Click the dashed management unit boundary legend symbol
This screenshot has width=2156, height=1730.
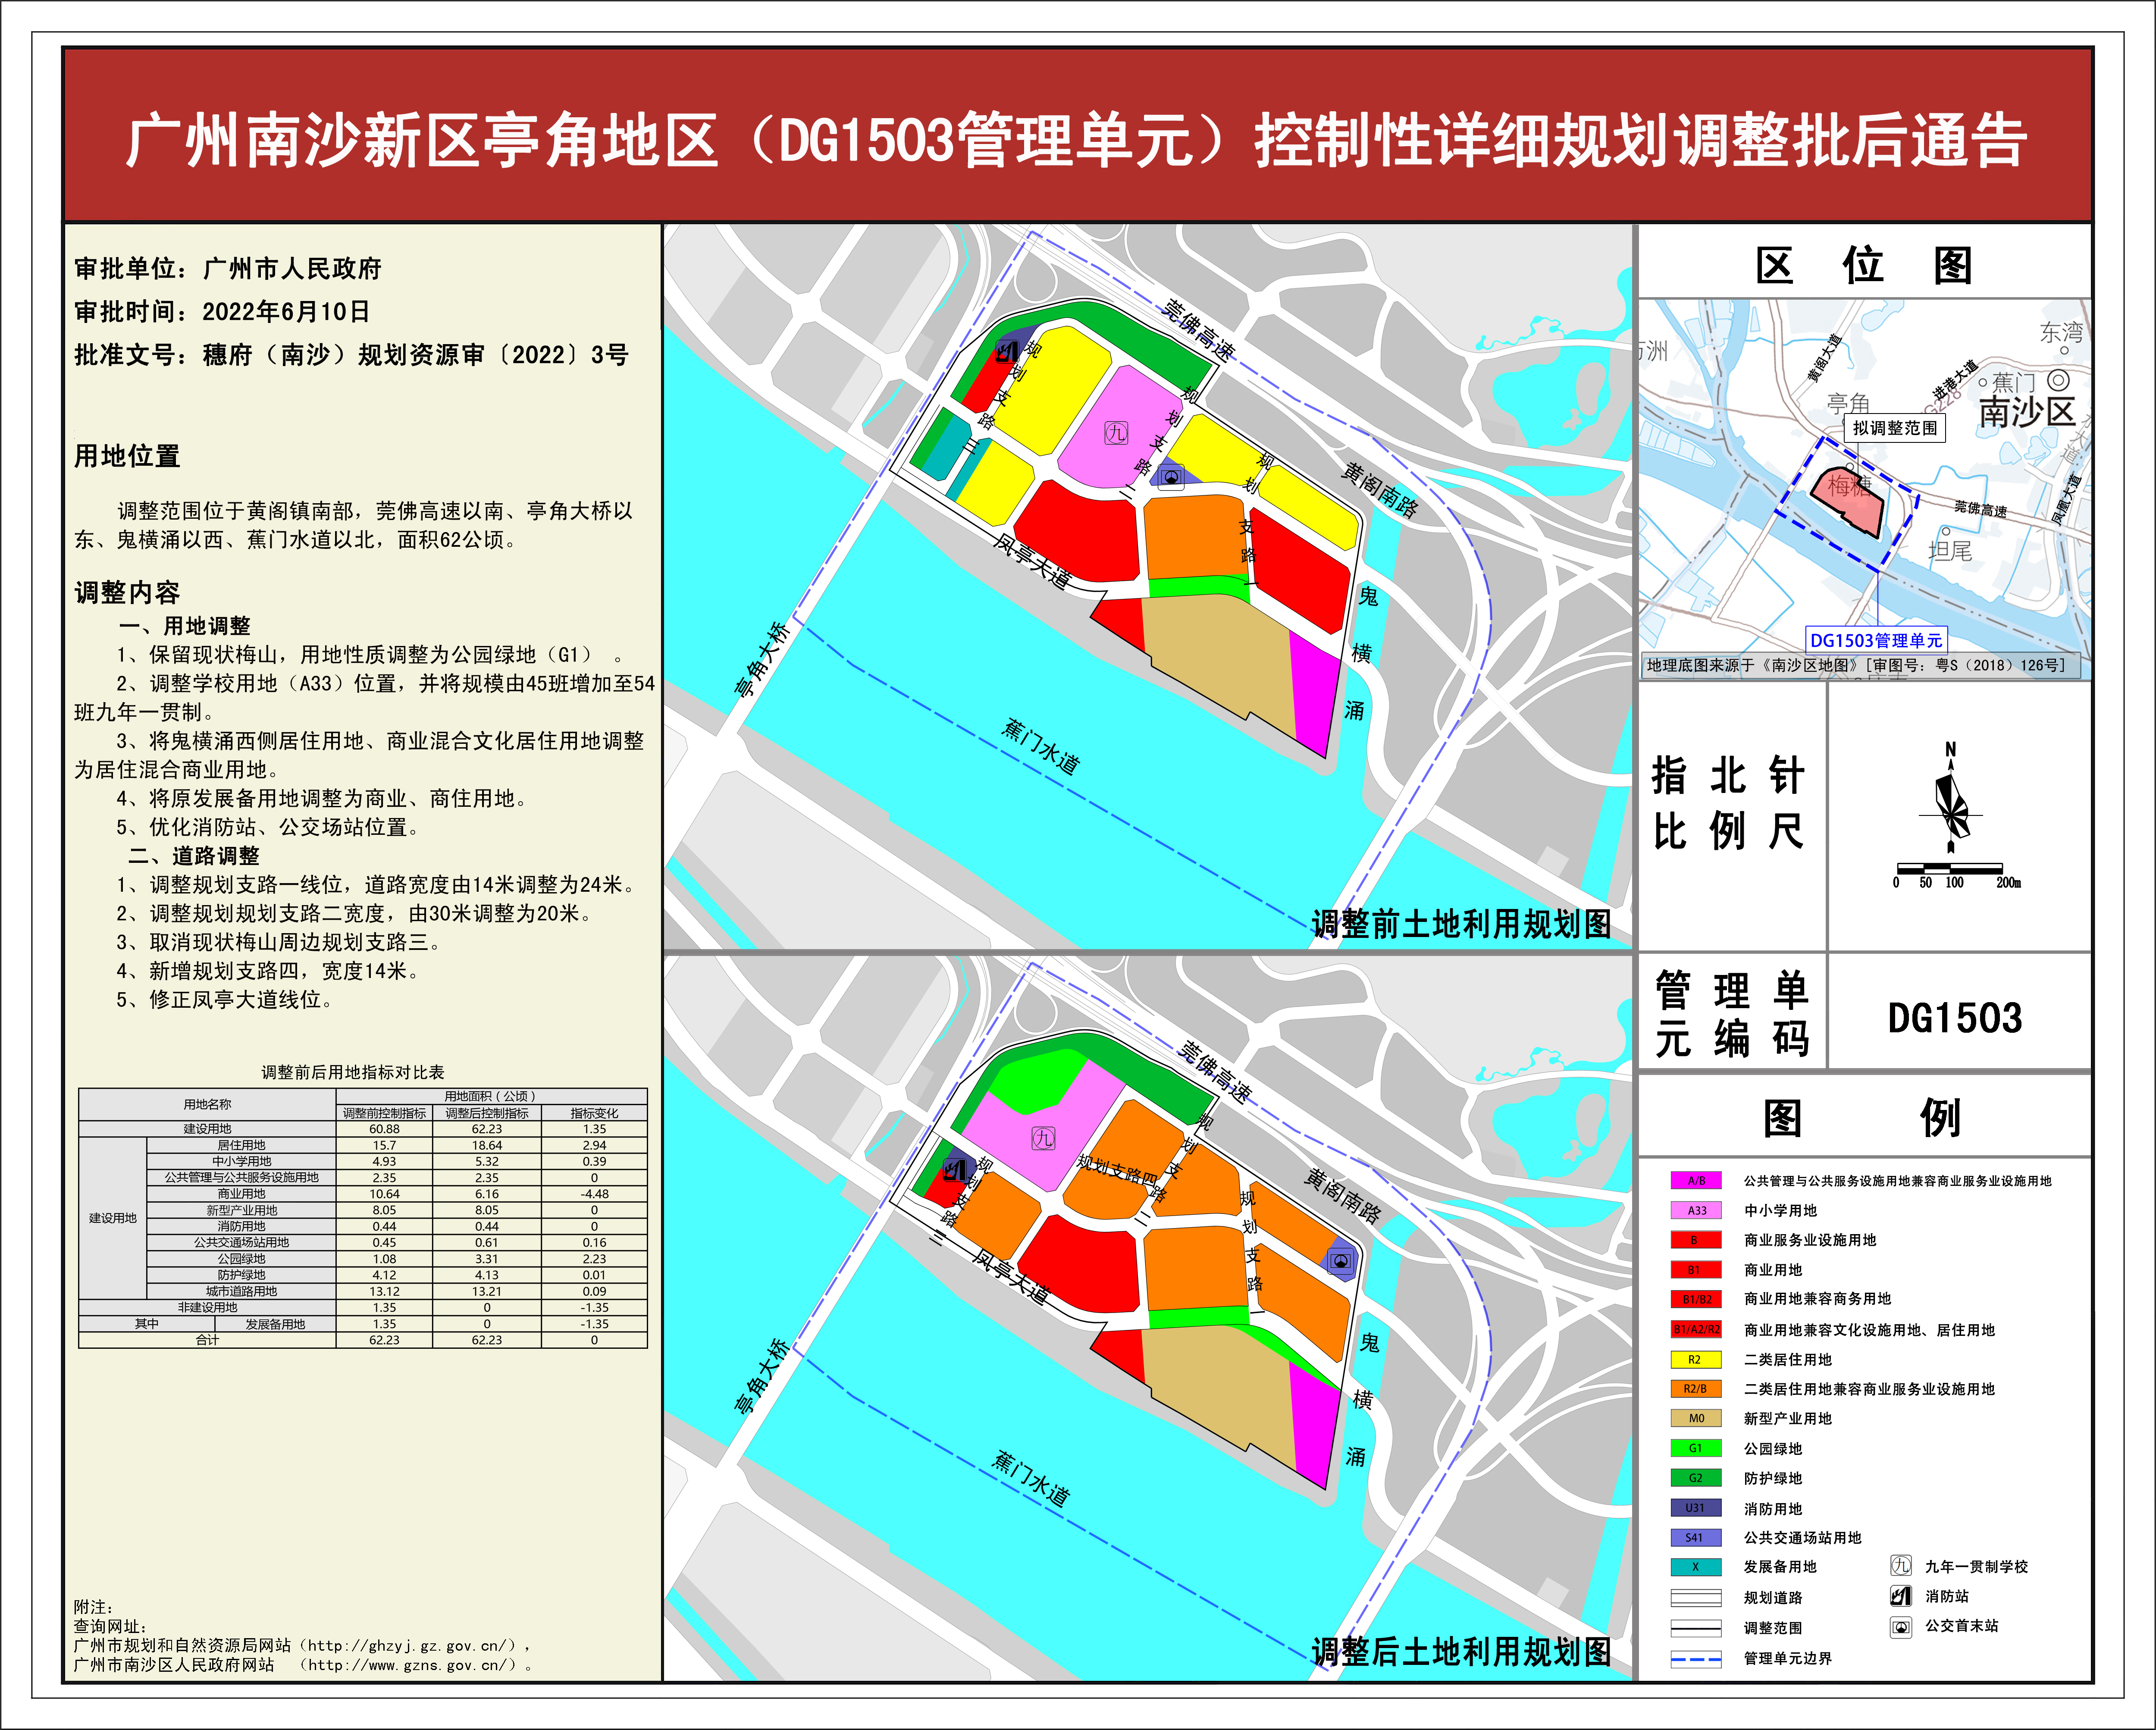1695,1659
